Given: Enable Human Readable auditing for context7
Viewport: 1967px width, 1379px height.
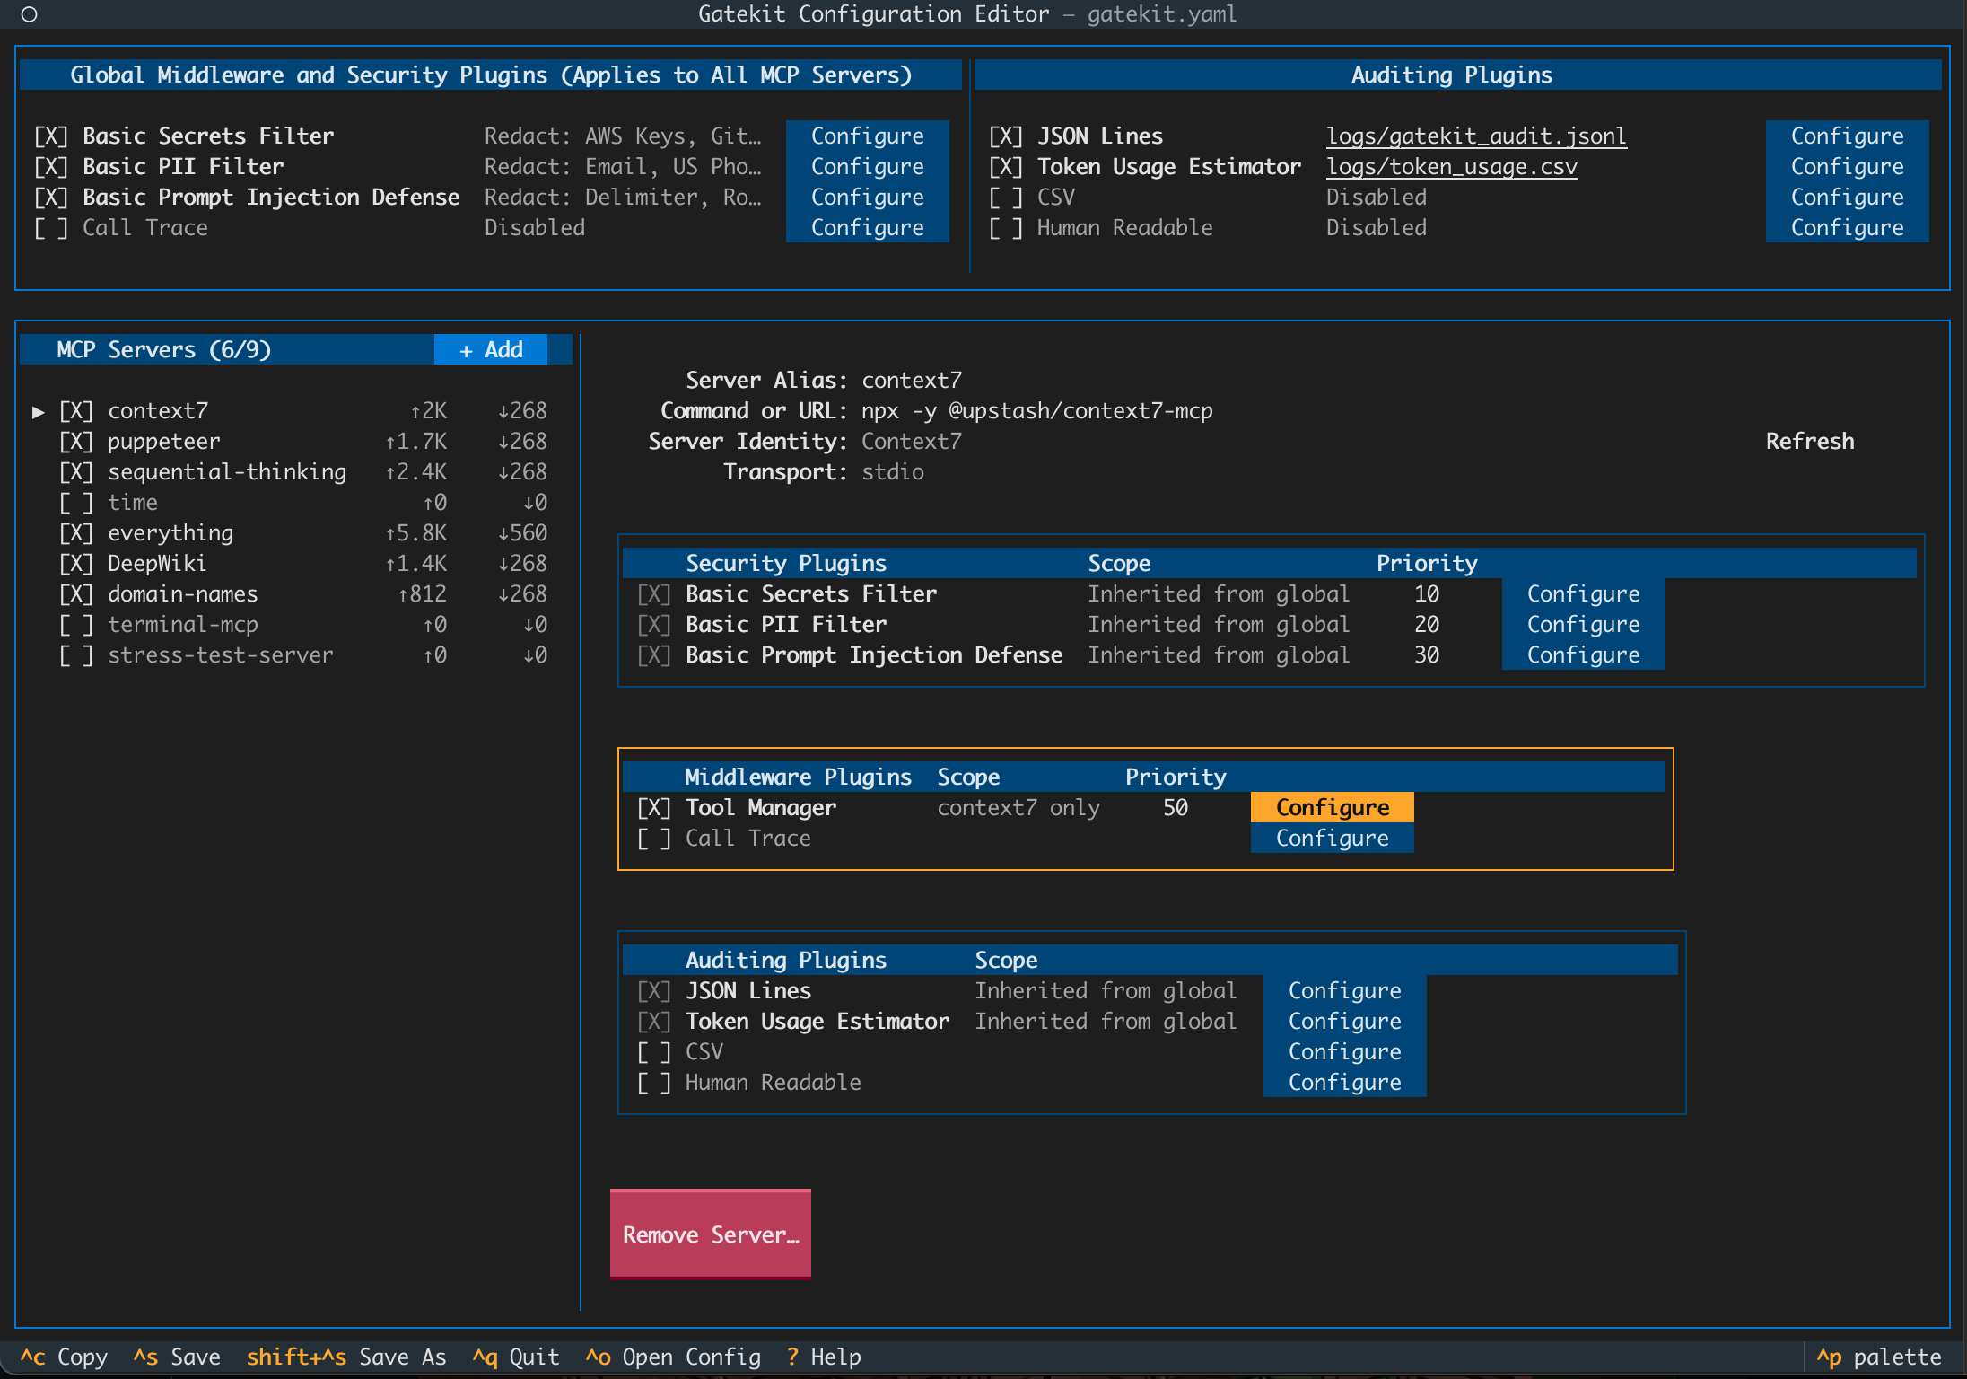Looking at the screenshot, I should tap(654, 1082).
